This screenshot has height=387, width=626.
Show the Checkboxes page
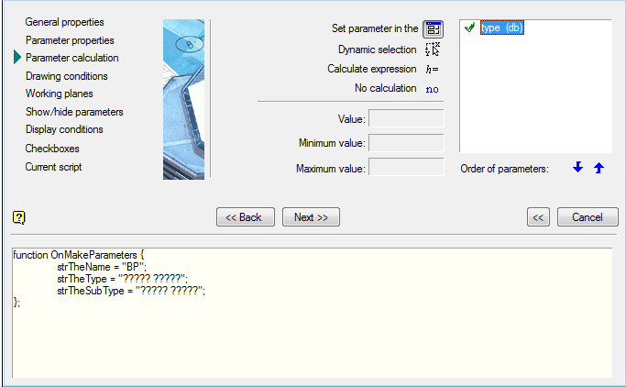pyautogui.click(x=52, y=148)
